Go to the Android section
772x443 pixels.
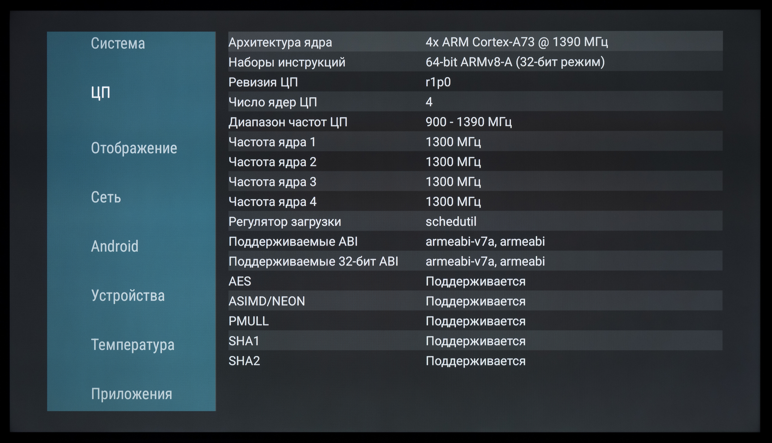[115, 246]
